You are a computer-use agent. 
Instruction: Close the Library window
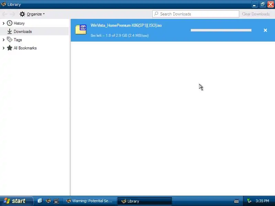pos(271,4)
